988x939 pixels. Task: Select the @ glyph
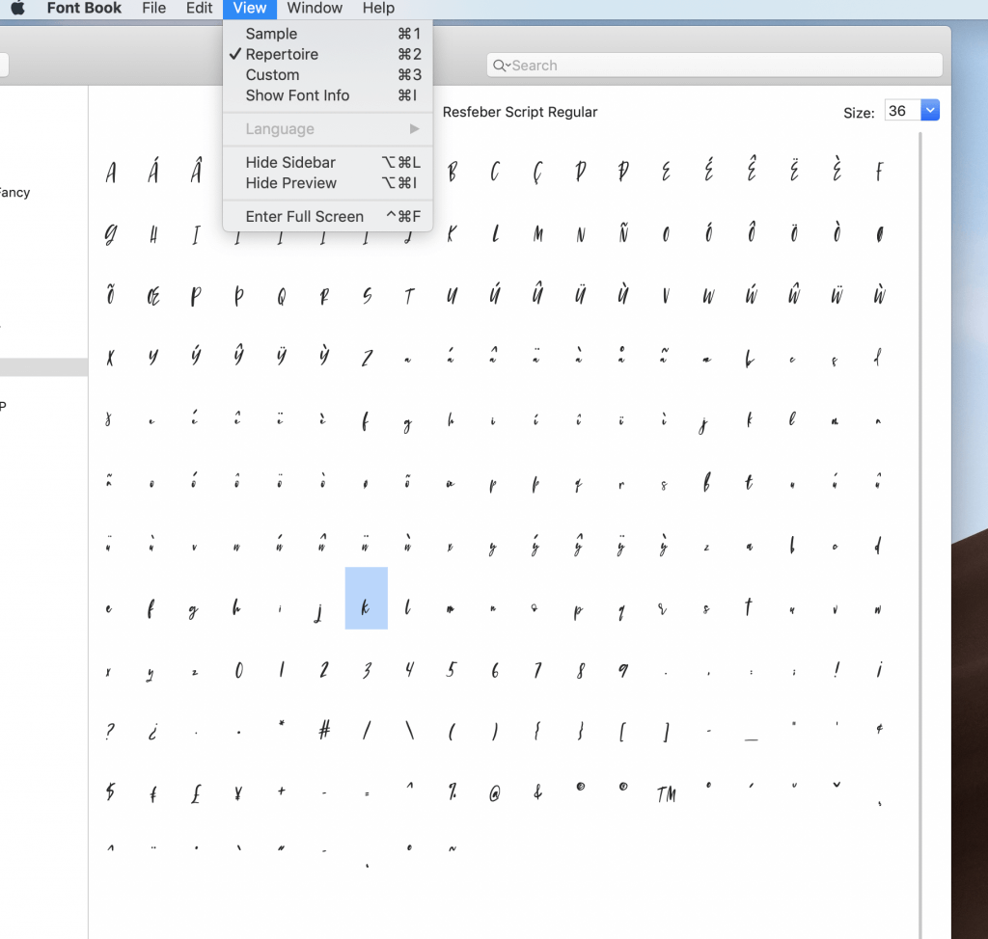(495, 794)
